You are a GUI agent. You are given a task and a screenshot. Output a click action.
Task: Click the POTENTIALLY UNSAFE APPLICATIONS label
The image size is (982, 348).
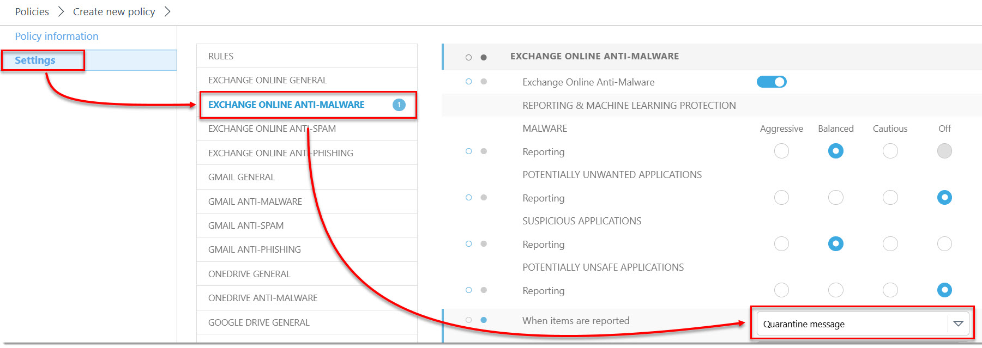[603, 267]
